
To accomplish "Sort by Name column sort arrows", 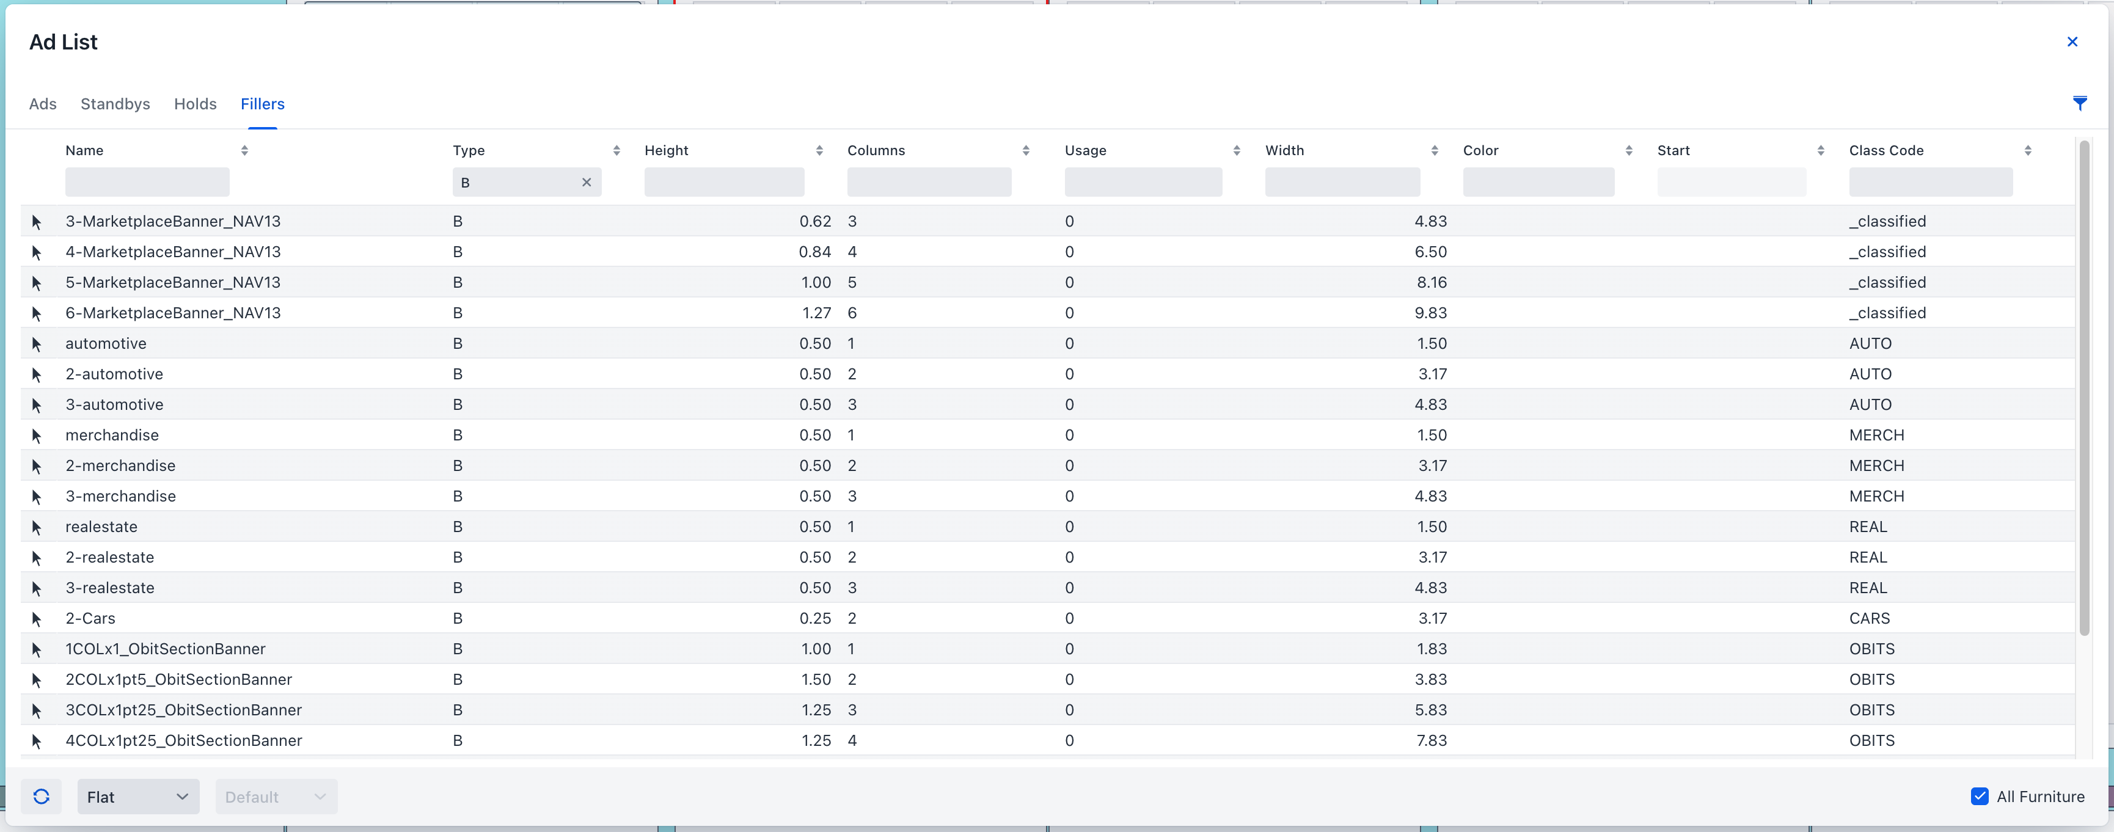I will [244, 150].
